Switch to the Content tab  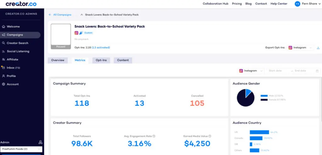[x=123, y=60]
